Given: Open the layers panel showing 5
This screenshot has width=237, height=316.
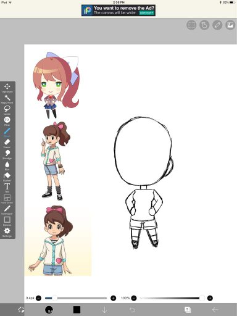Looking at the screenshot, I should 188,309.
